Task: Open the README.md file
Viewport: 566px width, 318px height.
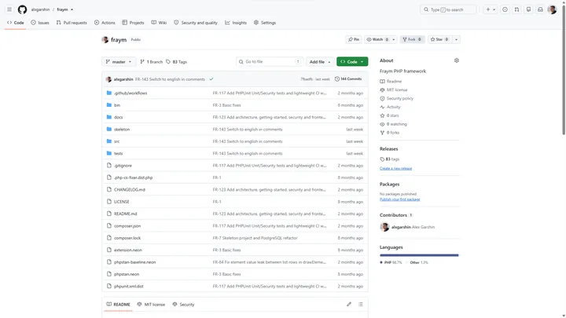Action: [x=125, y=214]
